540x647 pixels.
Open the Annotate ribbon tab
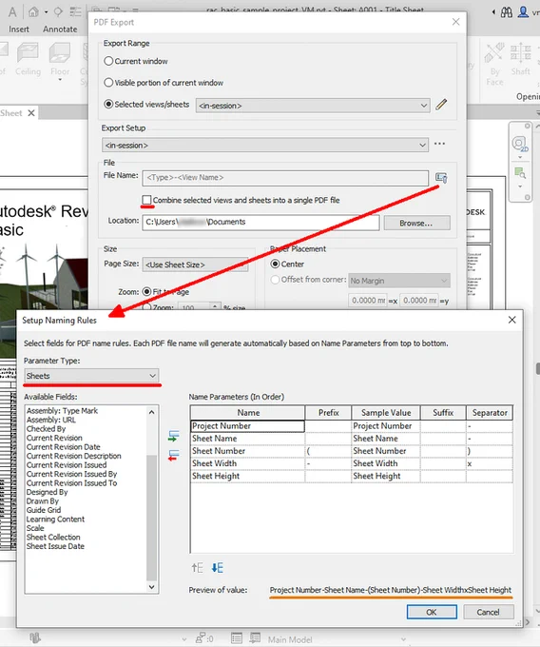click(60, 29)
